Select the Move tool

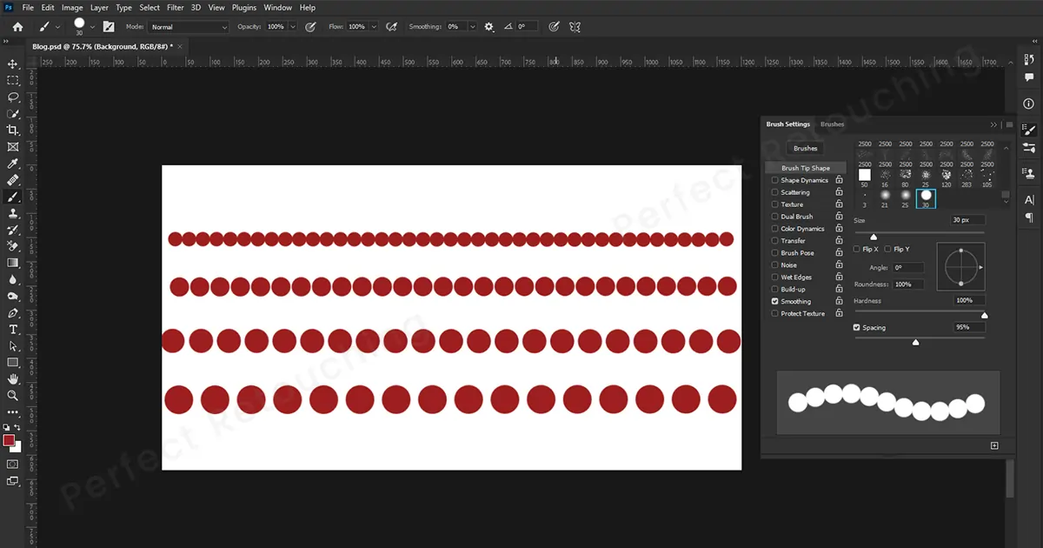coord(12,63)
